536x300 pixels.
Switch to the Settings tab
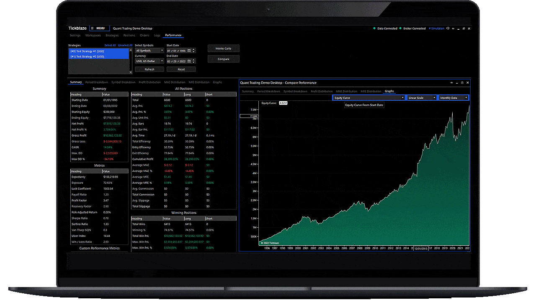75,36
